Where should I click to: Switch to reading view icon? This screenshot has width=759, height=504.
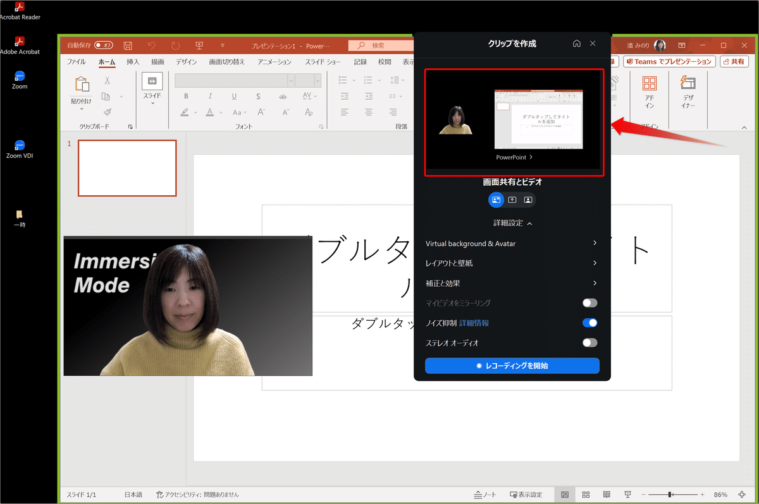point(607,495)
